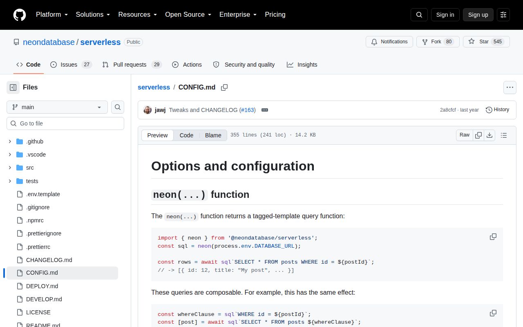
Task: Open Security and quality tab
Action: (244, 65)
